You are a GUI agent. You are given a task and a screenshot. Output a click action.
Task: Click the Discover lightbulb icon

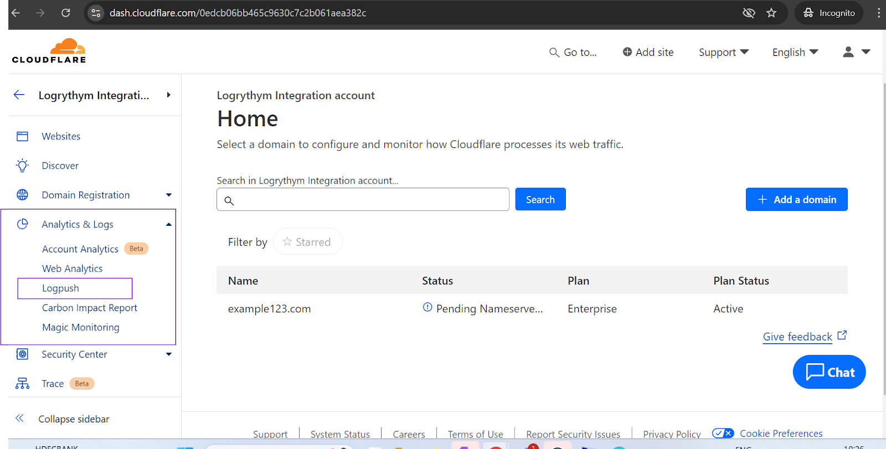click(x=22, y=166)
